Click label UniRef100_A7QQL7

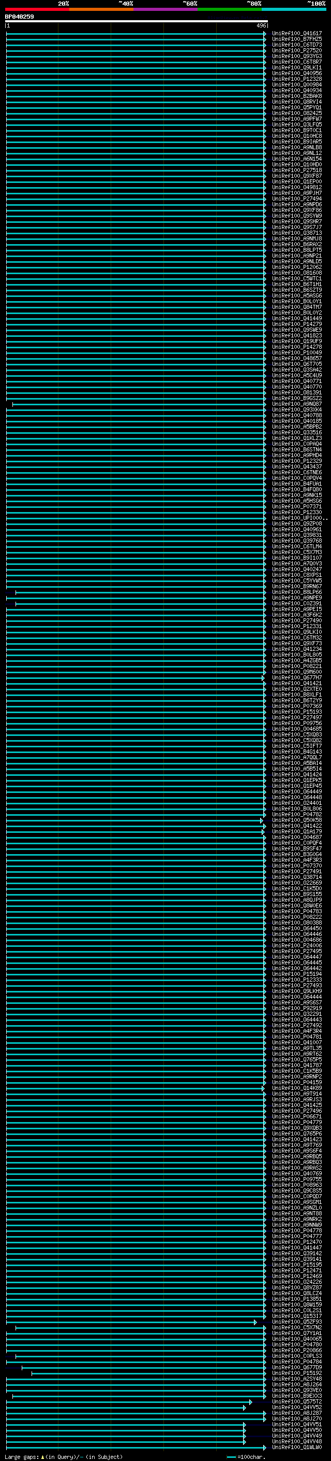click(297, 758)
